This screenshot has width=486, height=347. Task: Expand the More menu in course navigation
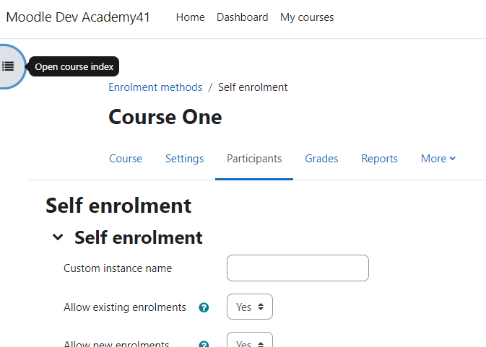click(438, 159)
